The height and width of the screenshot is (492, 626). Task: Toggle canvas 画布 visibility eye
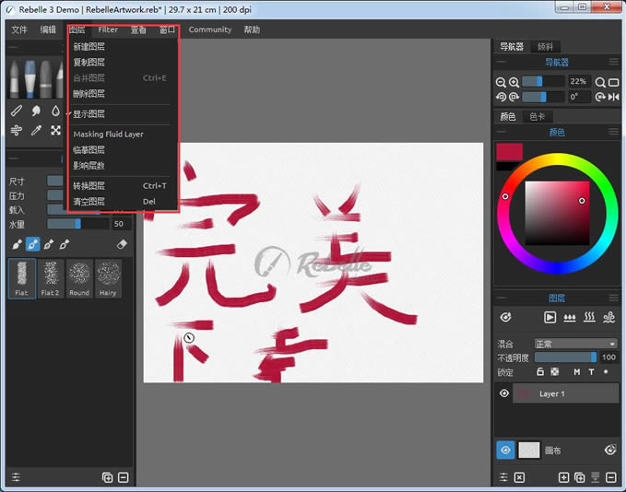pyautogui.click(x=505, y=451)
